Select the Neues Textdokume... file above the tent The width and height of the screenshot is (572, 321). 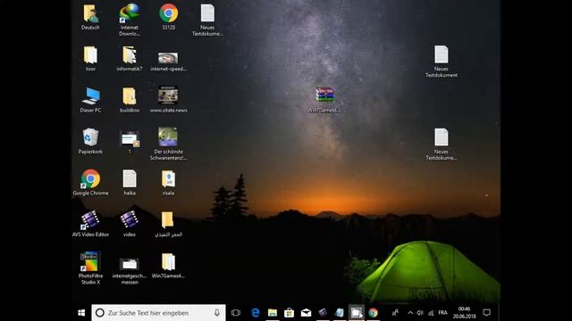(x=441, y=137)
